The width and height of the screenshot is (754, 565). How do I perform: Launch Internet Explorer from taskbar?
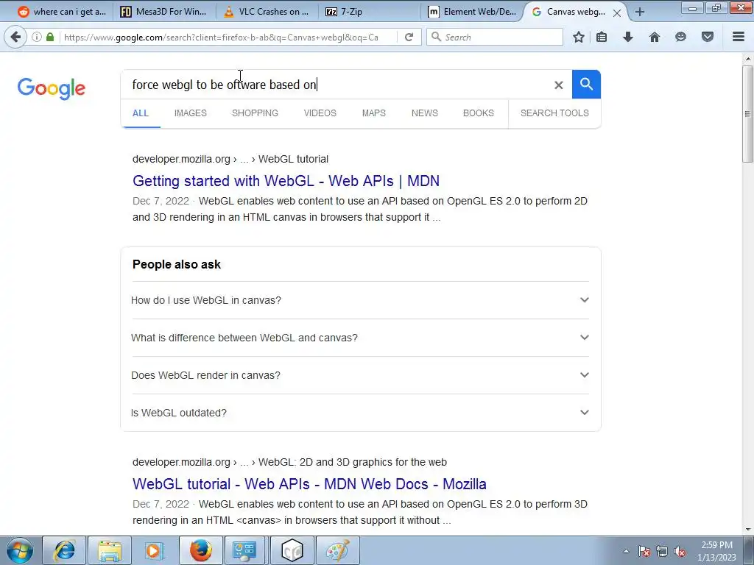64,550
